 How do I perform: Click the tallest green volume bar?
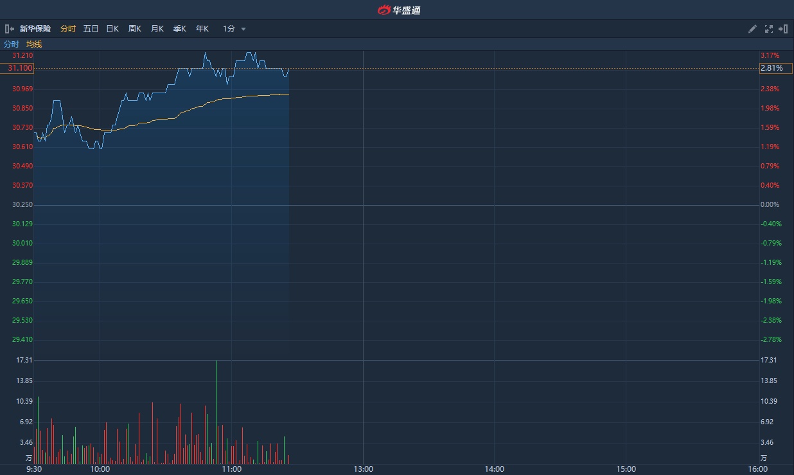coord(216,411)
